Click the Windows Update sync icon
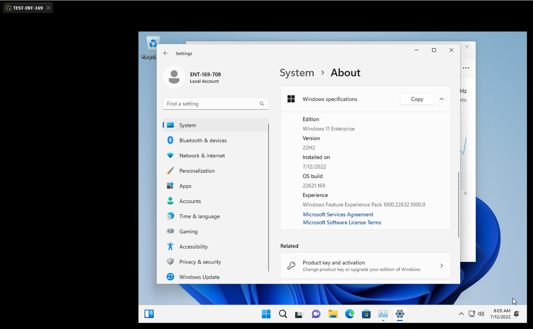Image resolution: width=533 pixels, height=329 pixels. point(170,277)
